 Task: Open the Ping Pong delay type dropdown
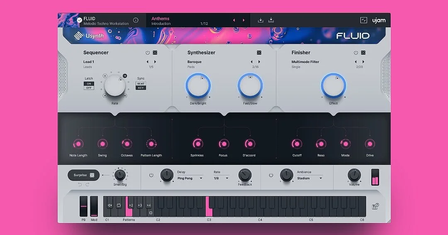[190, 178]
